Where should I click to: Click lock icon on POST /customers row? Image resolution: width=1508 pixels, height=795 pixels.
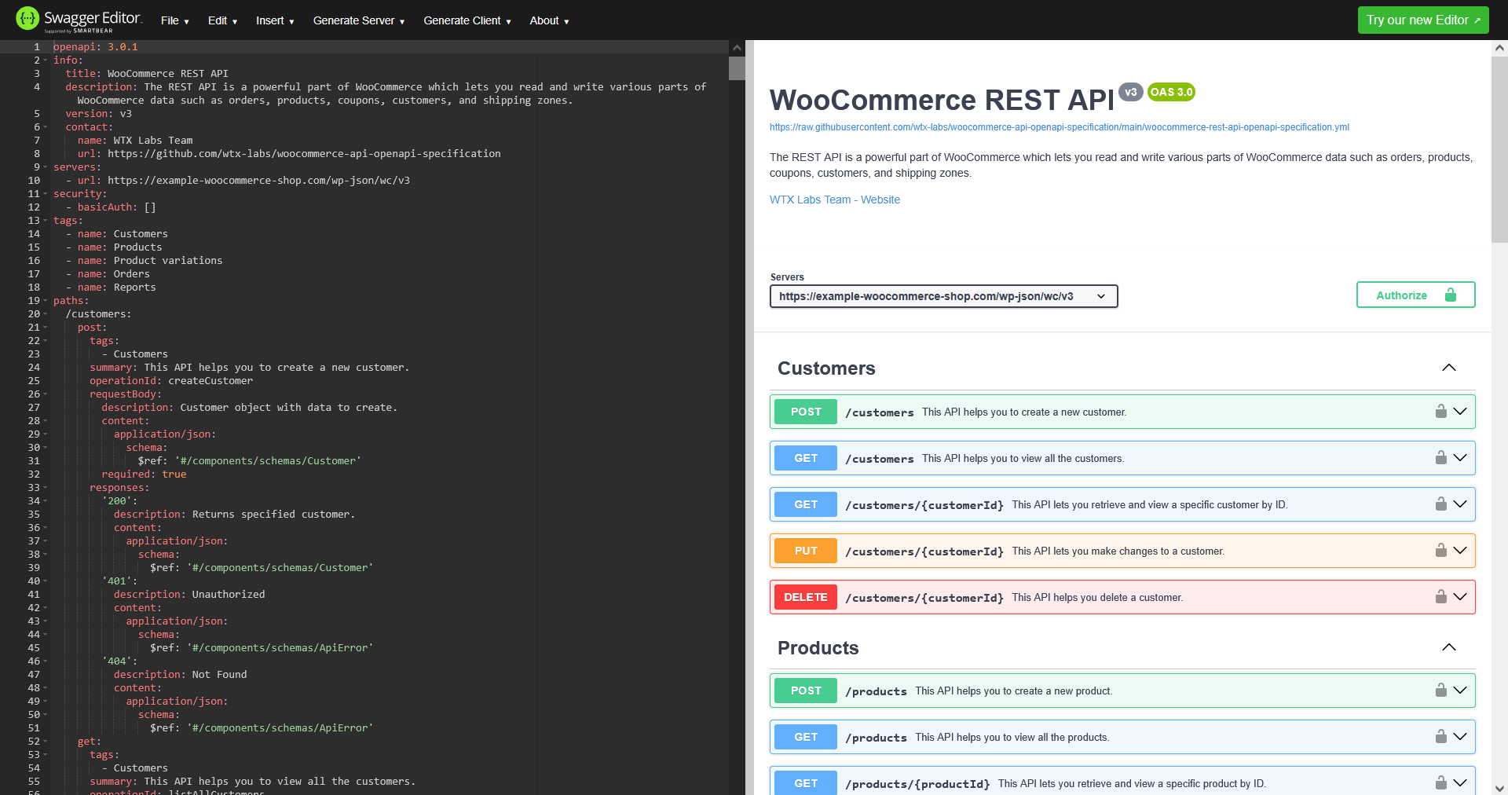point(1441,411)
